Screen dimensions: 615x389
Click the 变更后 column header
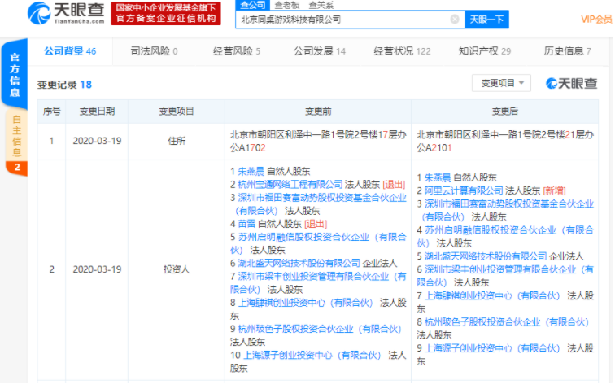pyautogui.click(x=504, y=111)
